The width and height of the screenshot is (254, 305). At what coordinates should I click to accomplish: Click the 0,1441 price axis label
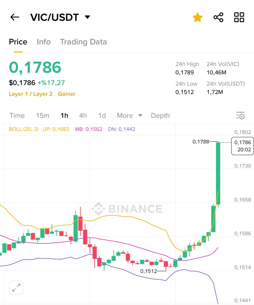(x=243, y=300)
